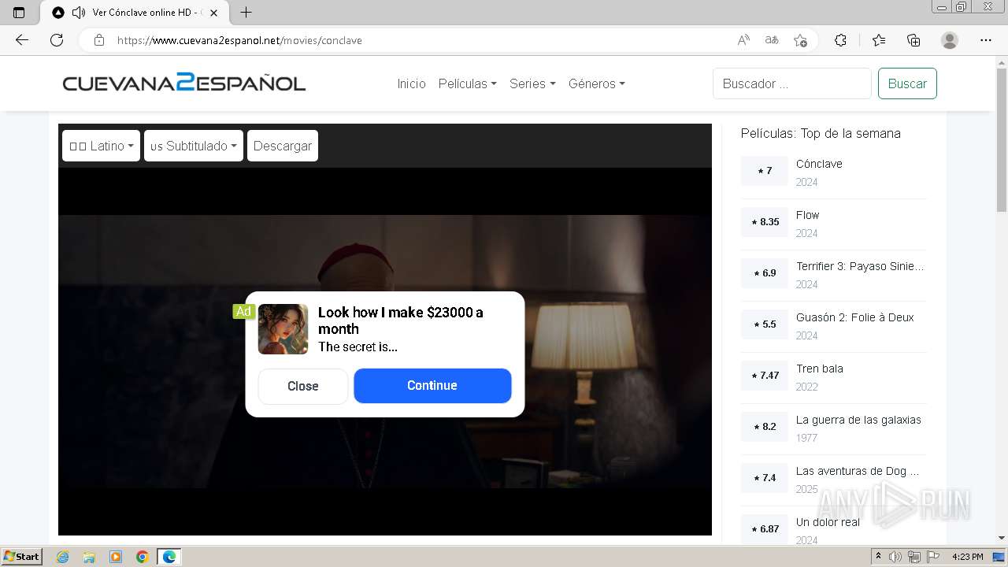Open La guerra de las galaxias link

coord(858,420)
